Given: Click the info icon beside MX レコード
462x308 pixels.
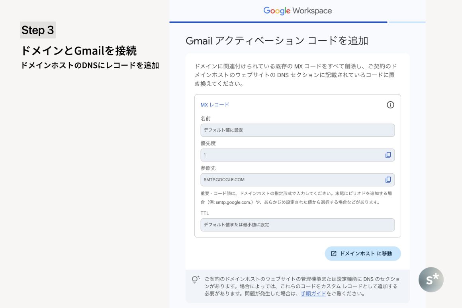Looking at the screenshot, I should tap(390, 105).
